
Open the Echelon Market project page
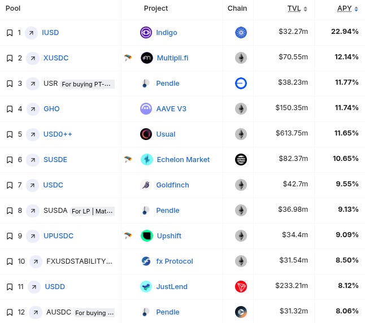[183, 160]
